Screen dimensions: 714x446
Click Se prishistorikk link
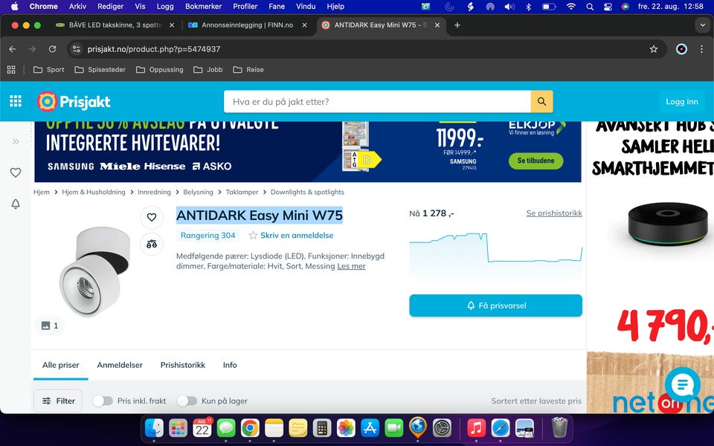[x=554, y=213]
